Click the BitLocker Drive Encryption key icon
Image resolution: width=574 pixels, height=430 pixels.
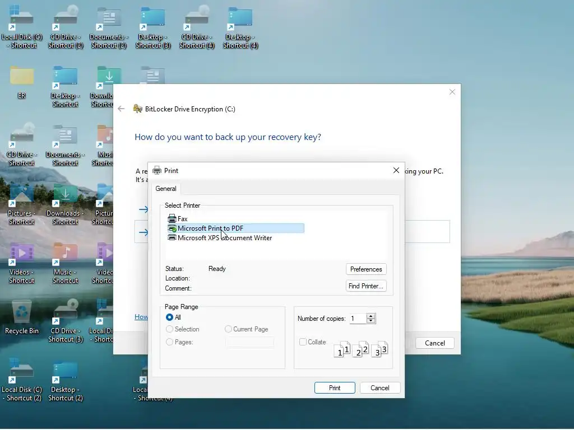pos(138,109)
